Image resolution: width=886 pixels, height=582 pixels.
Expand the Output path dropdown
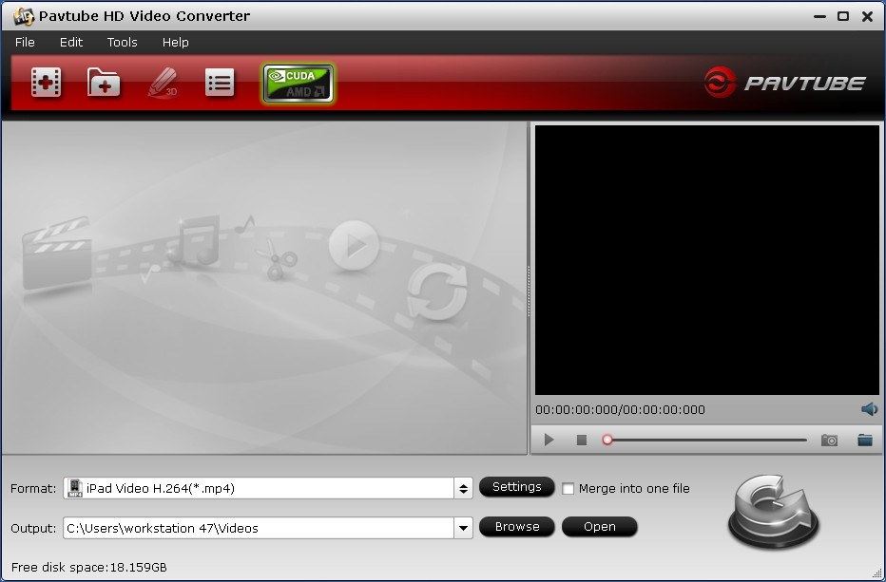(x=464, y=527)
